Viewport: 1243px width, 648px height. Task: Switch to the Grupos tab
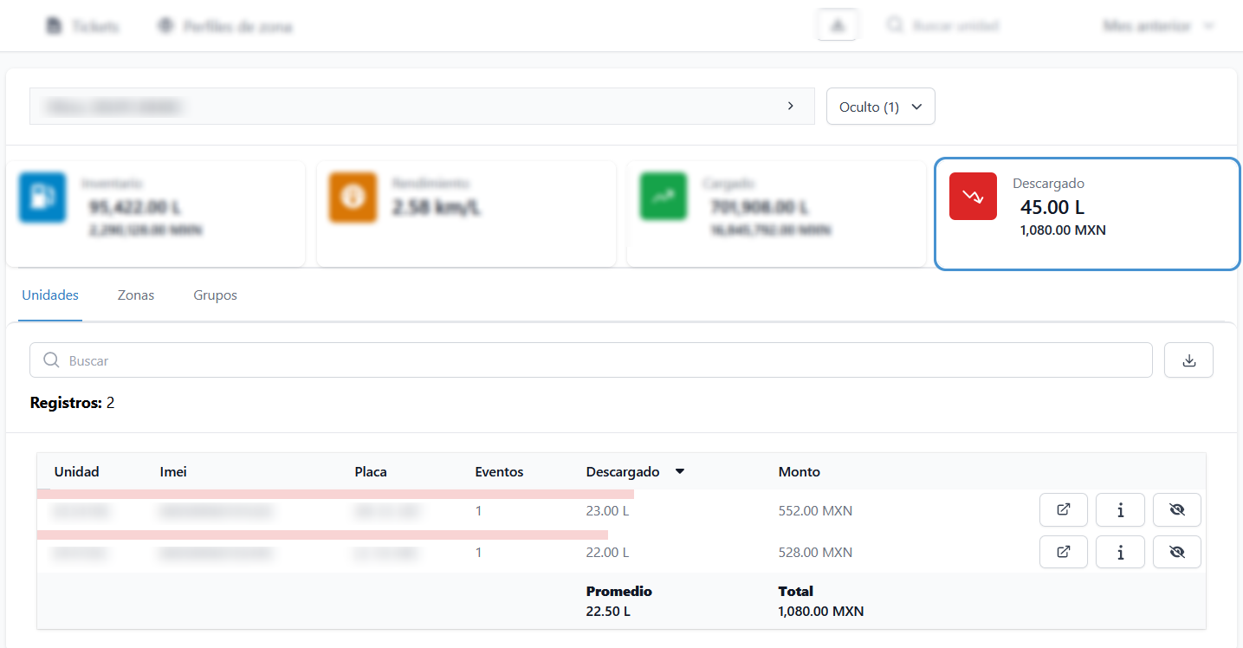(215, 295)
